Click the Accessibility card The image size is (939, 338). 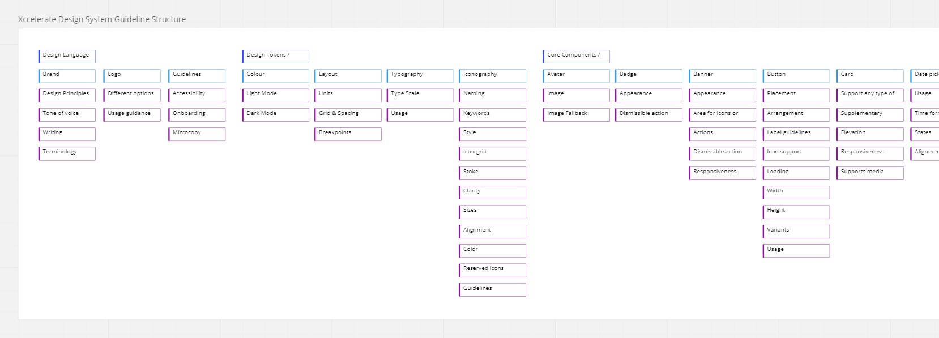point(197,95)
